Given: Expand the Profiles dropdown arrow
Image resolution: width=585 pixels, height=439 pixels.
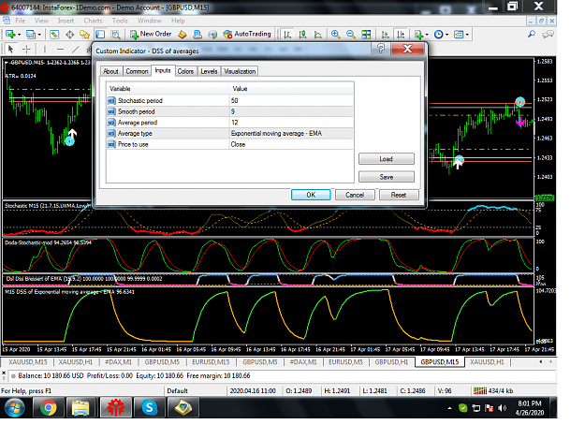Looking at the screenshot, I should [x=39, y=35].
